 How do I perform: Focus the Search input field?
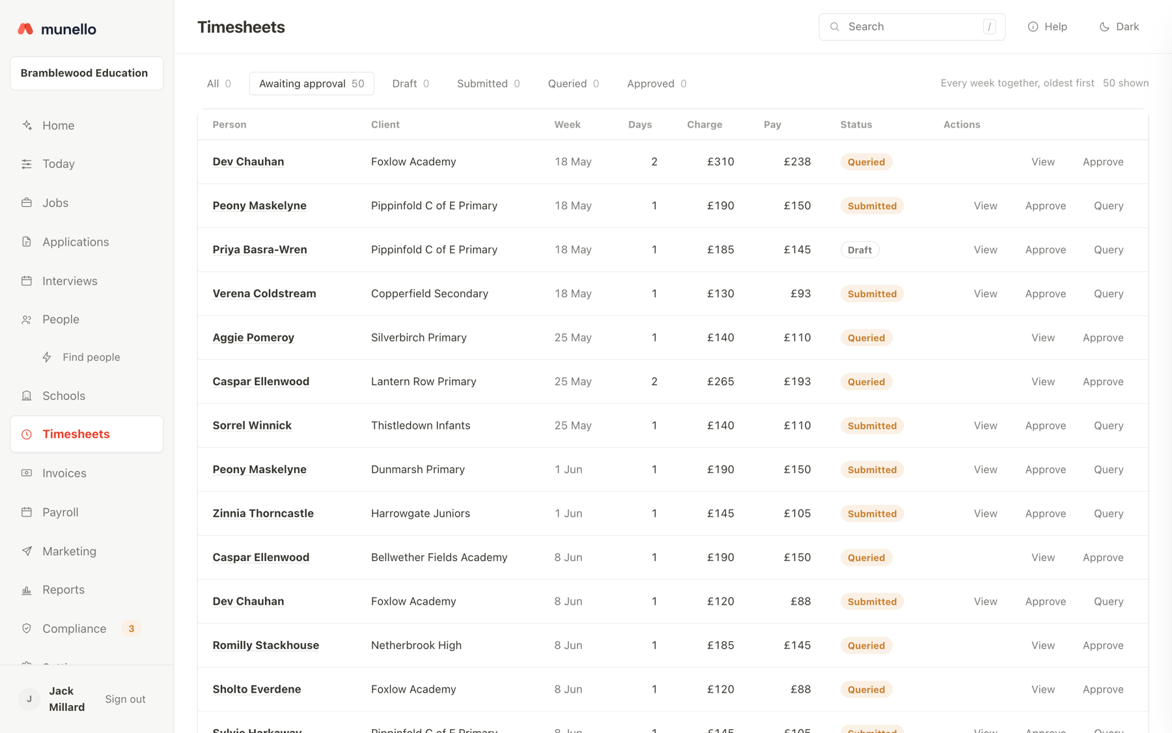tap(912, 27)
